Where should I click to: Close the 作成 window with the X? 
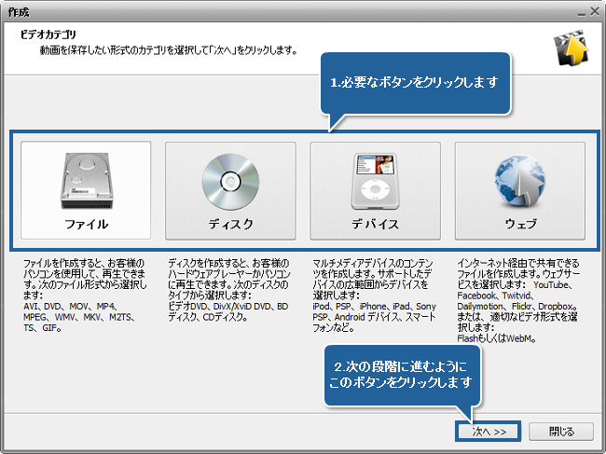[595, 12]
